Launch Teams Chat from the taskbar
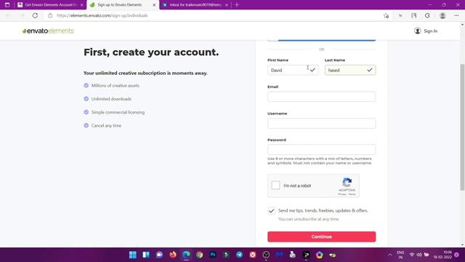Screen dimensions: 465x262 [159, 255]
